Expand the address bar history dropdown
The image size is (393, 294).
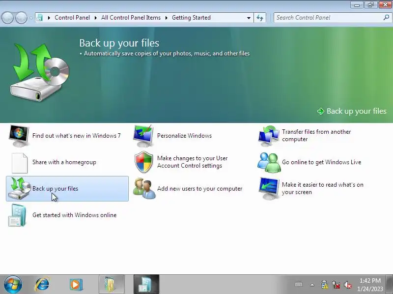[x=249, y=18]
